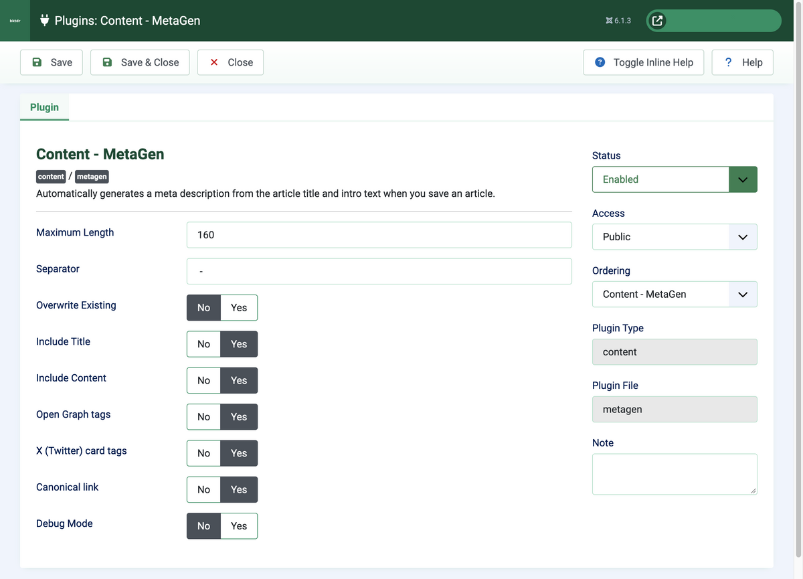Toggle Inline Help

coord(644,62)
